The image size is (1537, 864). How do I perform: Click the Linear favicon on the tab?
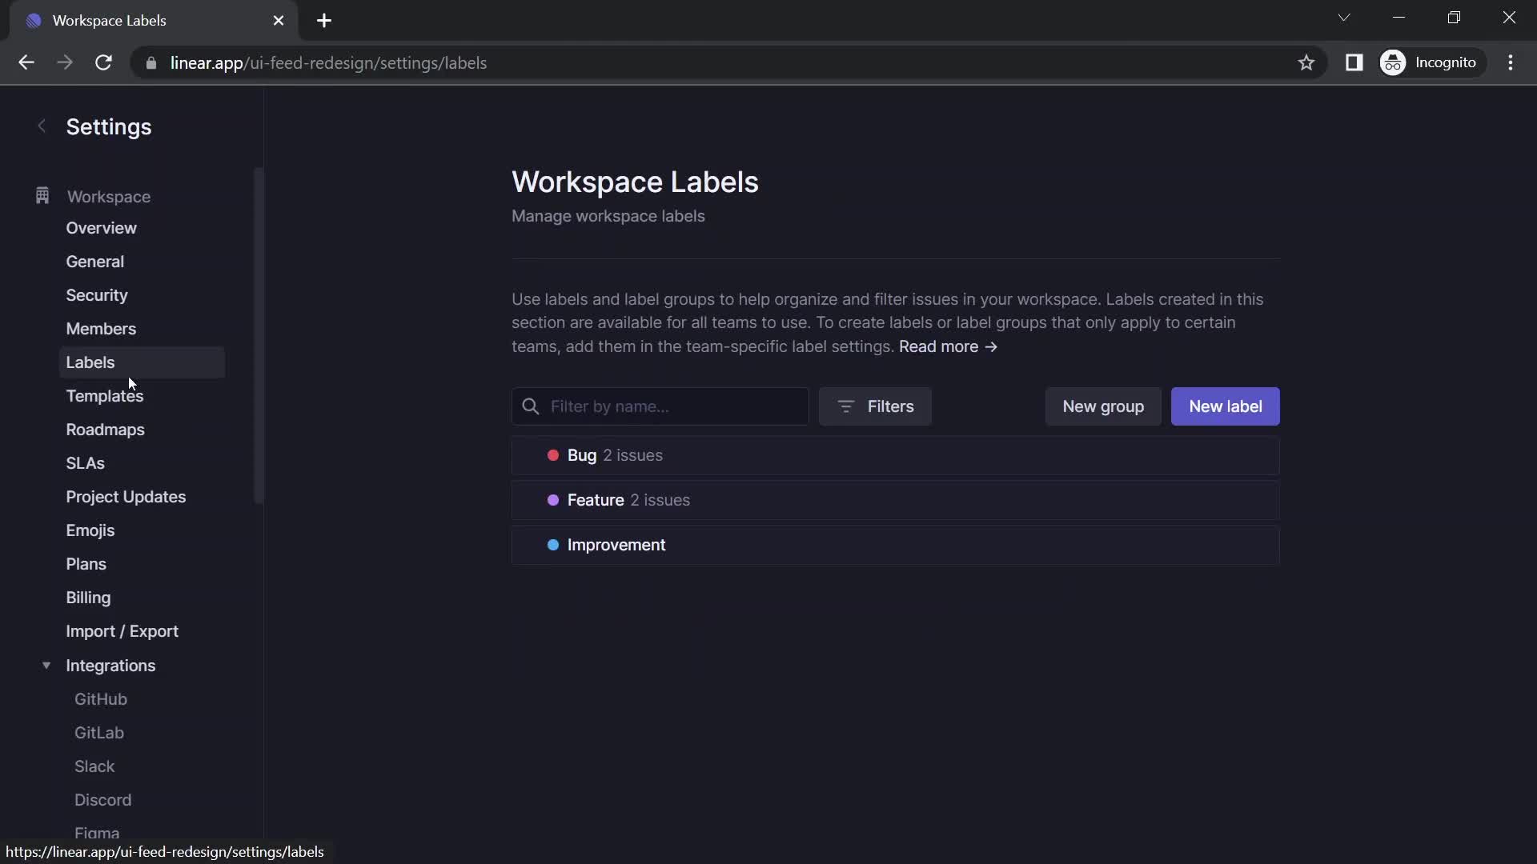tap(34, 21)
